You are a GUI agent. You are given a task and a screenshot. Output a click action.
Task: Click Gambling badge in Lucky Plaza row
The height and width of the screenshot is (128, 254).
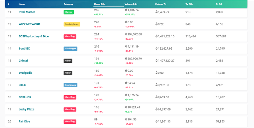[x=70, y=109]
